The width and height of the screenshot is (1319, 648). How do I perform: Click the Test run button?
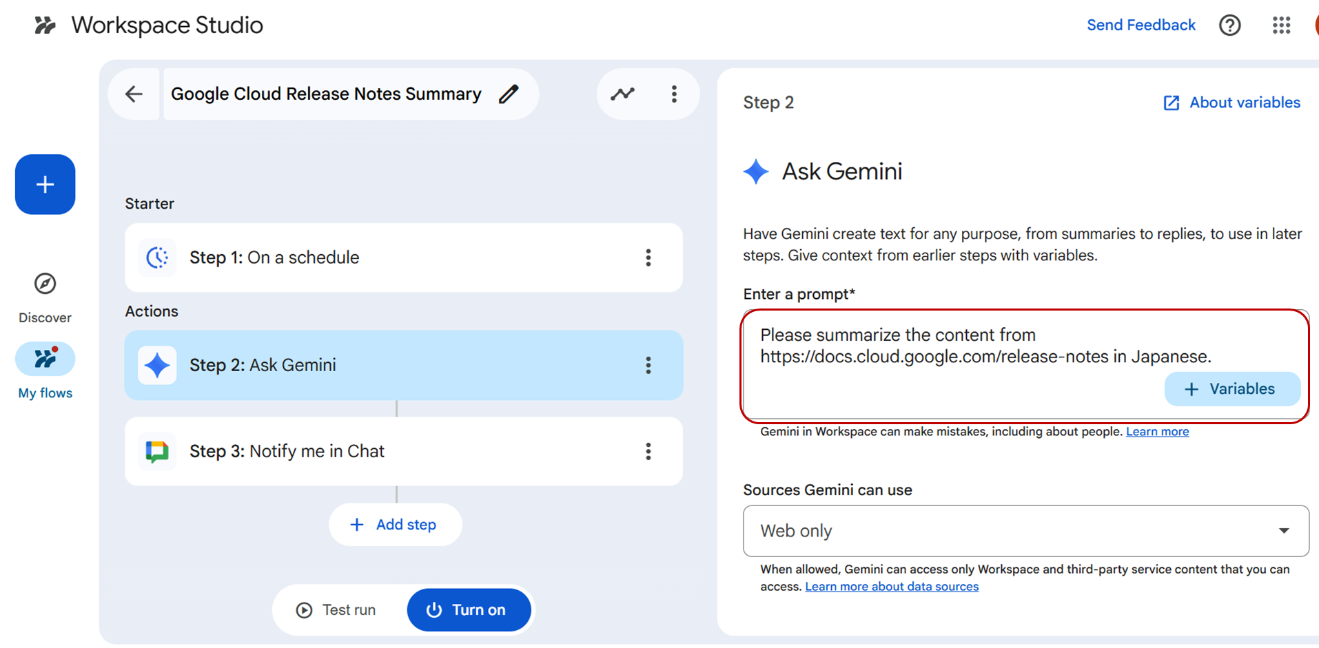pos(336,610)
